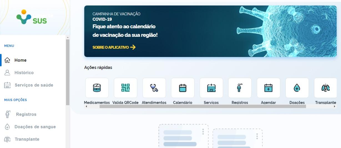Click the Valida QRCode icon
341x148 pixels.
tap(125, 88)
